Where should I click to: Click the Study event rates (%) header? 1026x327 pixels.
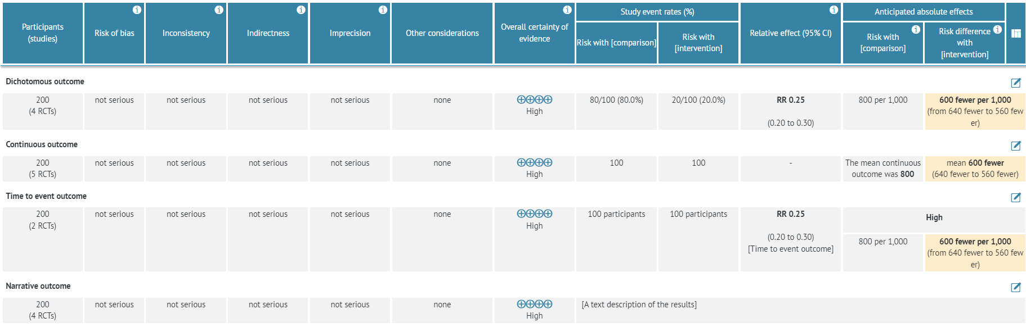657,12
